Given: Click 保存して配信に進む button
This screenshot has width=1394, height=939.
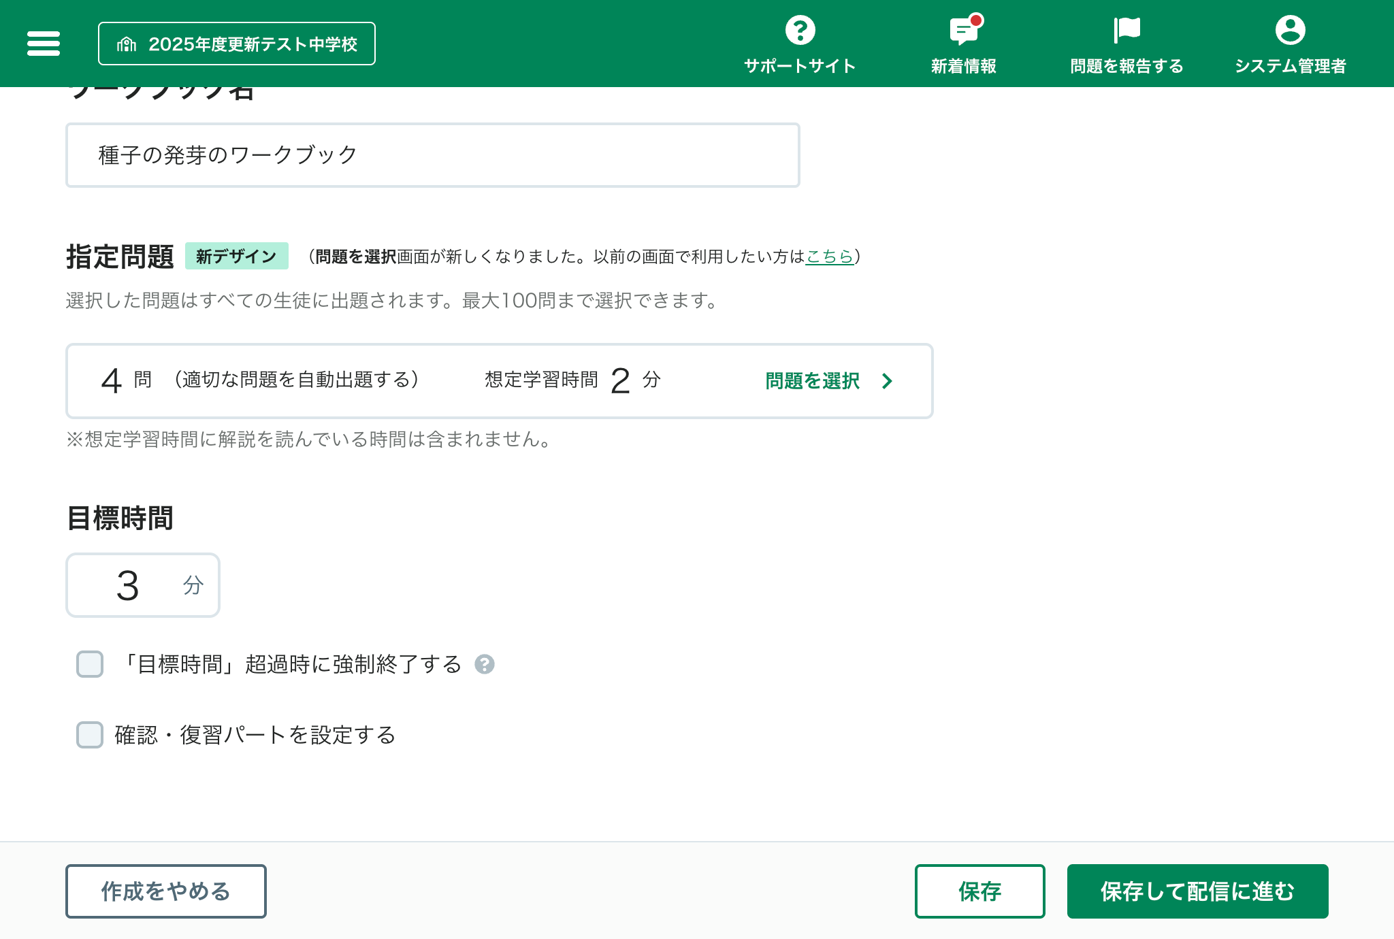Looking at the screenshot, I should coord(1198,891).
